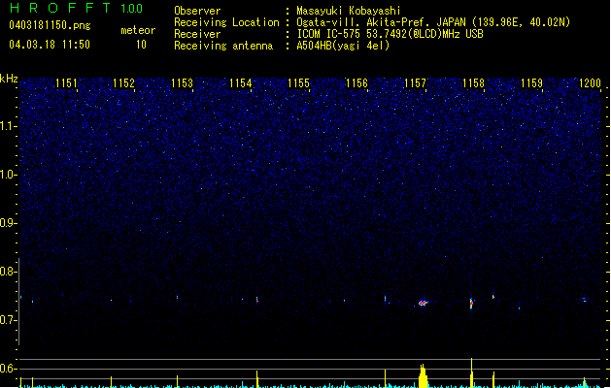Click antenna value A504HB(yagi 4el)
This screenshot has height=388, width=611.
(343, 46)
